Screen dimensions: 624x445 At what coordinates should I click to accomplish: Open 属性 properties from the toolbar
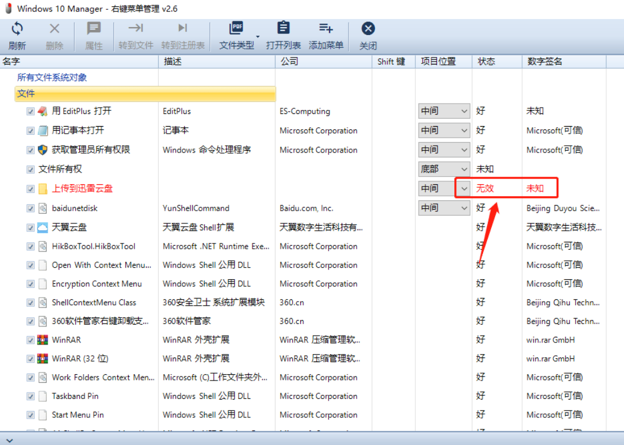pos(94,29)
